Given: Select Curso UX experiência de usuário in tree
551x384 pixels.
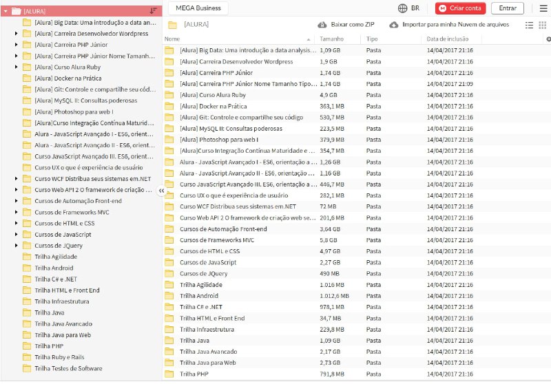Looking at the screenshot, I should 89,167.
